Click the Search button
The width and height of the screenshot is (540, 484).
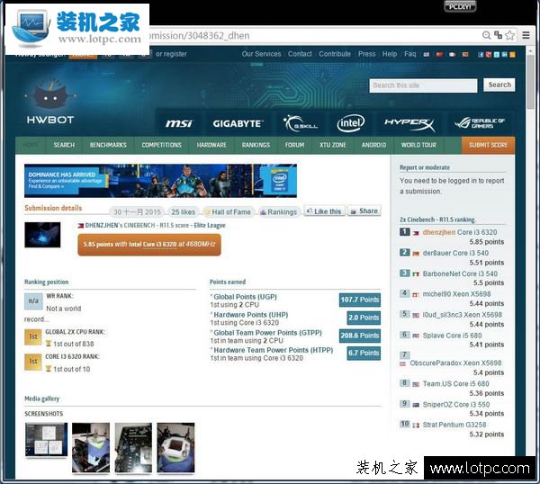[499, 85]
